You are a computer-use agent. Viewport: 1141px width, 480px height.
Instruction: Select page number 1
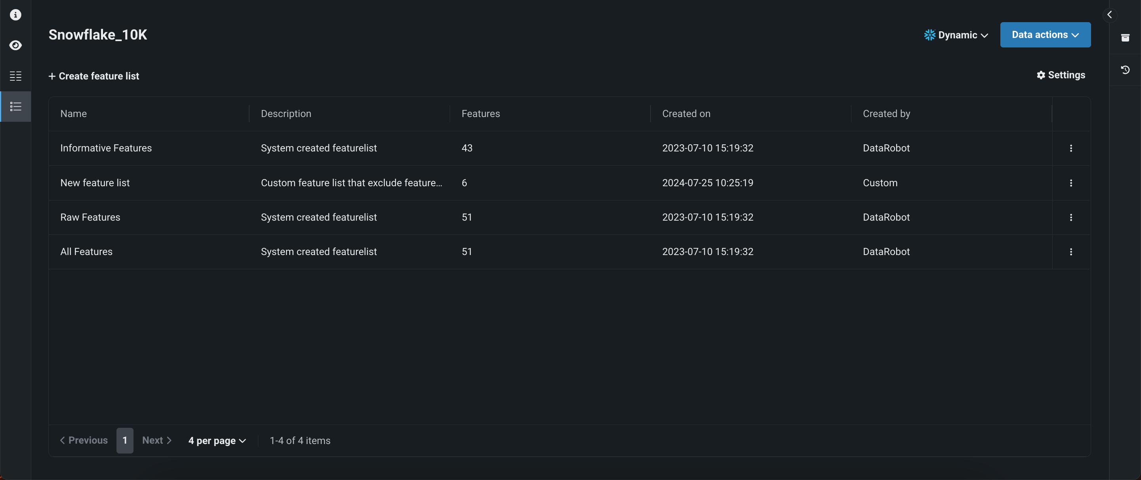pyautogui.click(x=124, y=440)
